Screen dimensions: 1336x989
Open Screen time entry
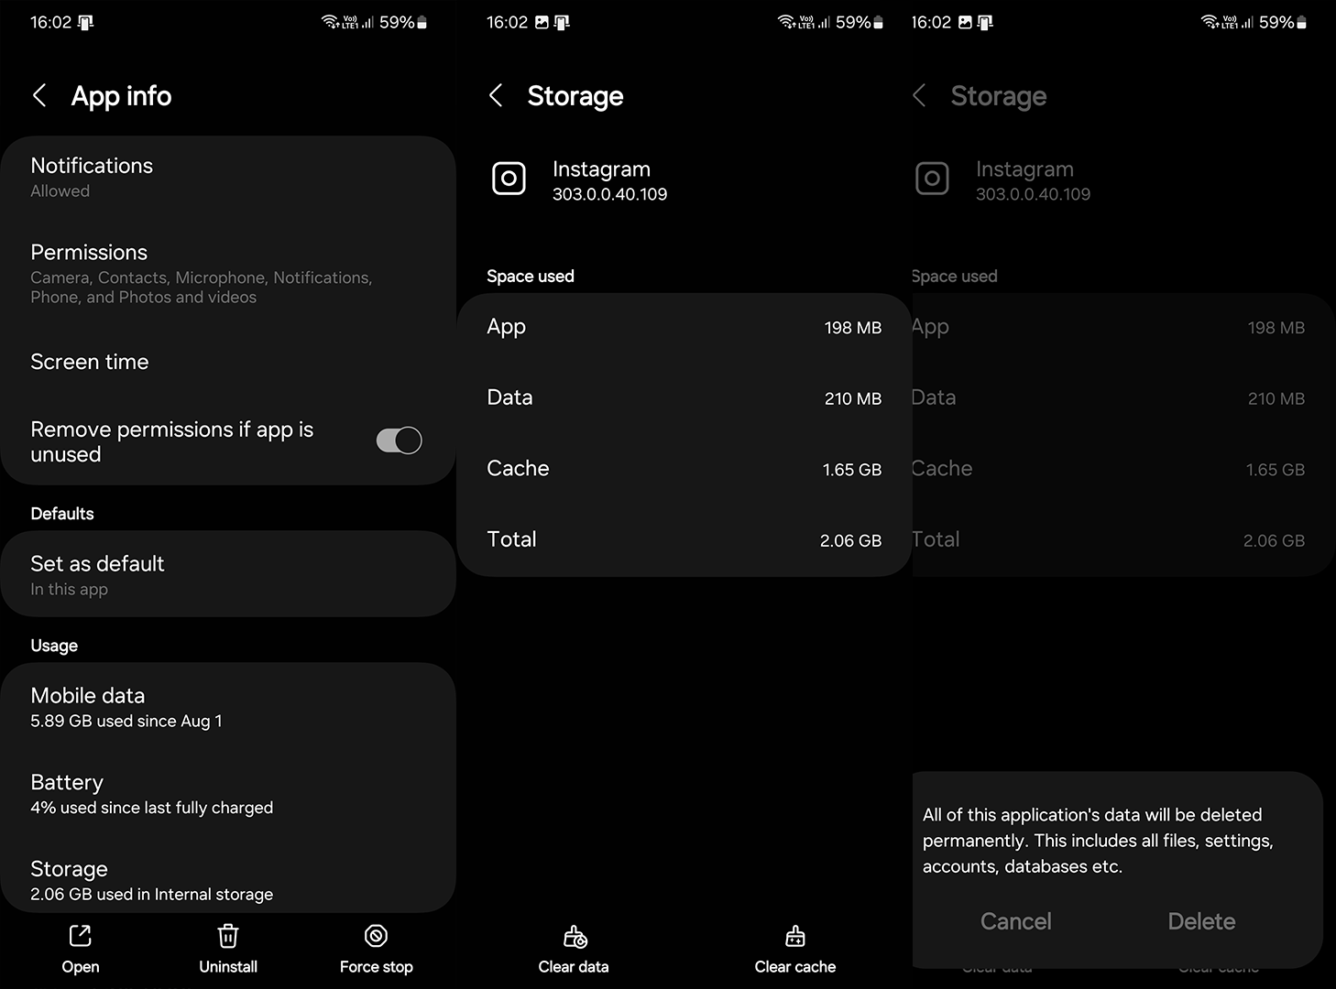point(228,362)
